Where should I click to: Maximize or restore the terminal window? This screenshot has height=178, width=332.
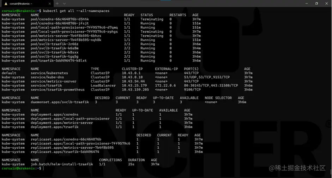[316, 4]
